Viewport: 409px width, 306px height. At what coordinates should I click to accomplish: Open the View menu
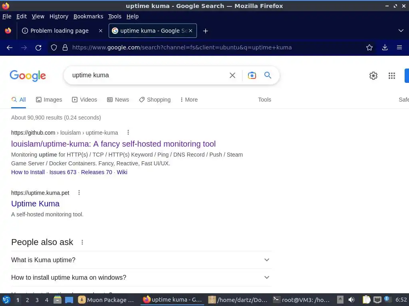click(x=38, y=16)
